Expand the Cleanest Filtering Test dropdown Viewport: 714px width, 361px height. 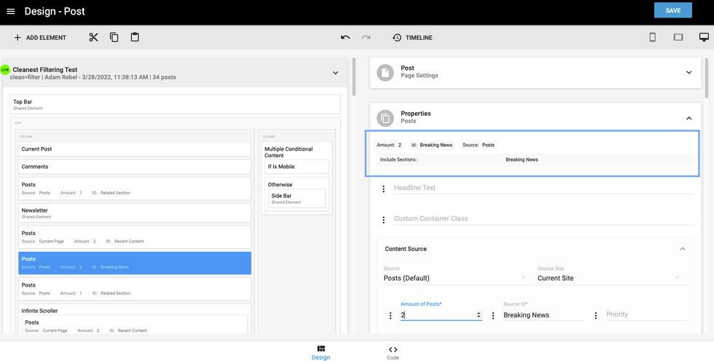point(335,73)
